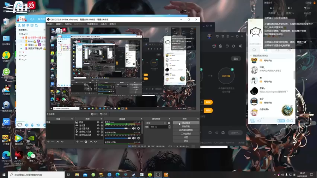Click the 停止推流 stop streaming button

186,123
